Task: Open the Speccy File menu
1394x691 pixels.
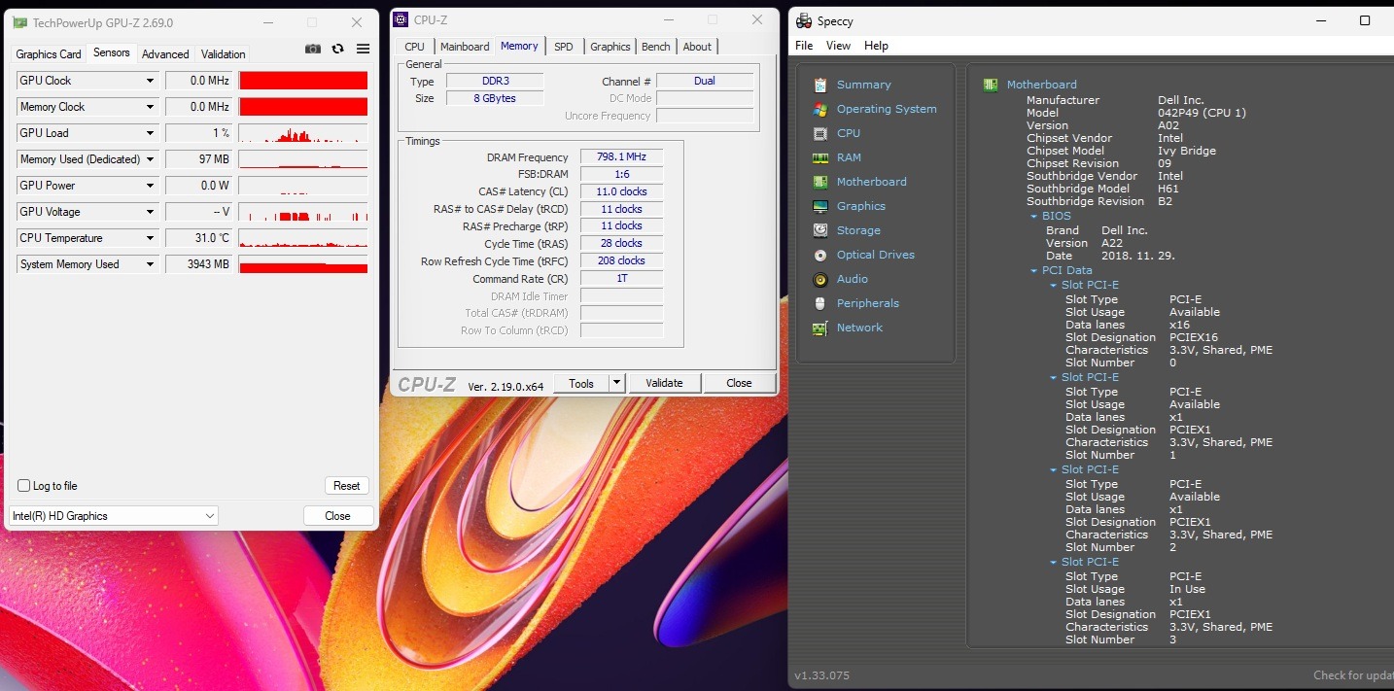Action: click(x=804, y=46)
